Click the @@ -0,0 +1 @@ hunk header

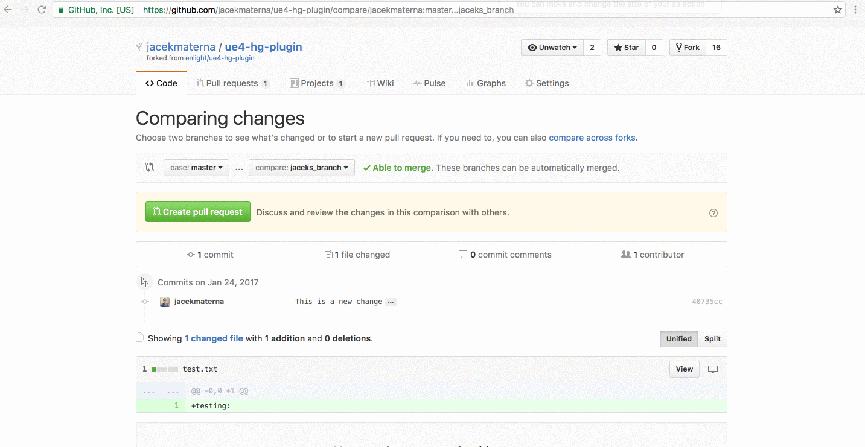(220, 391)
